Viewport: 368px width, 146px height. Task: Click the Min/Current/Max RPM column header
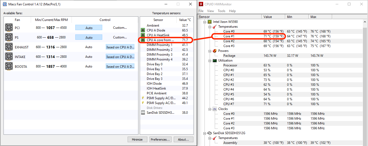(x=51, y=20)
